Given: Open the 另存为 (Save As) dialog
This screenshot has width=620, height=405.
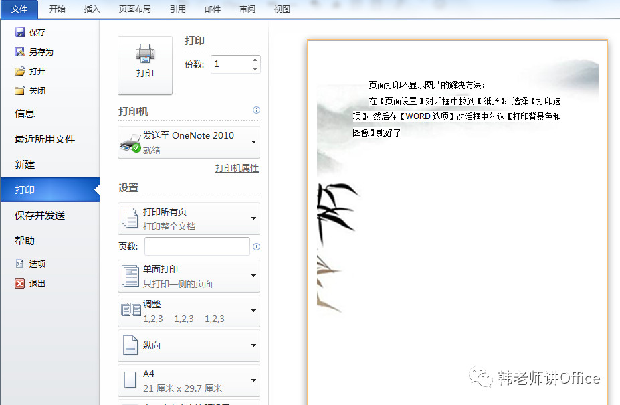Looking at the screenshot, I should click(19, 52).
